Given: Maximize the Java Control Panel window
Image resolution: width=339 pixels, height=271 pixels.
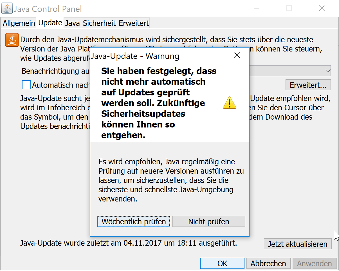Looking at the screenshot, I should tap(289, 8).
